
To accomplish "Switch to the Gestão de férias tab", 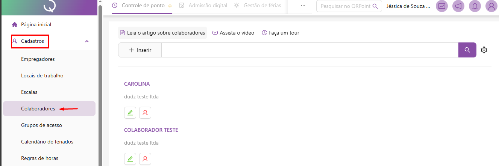I will click(x=258, y=5).
